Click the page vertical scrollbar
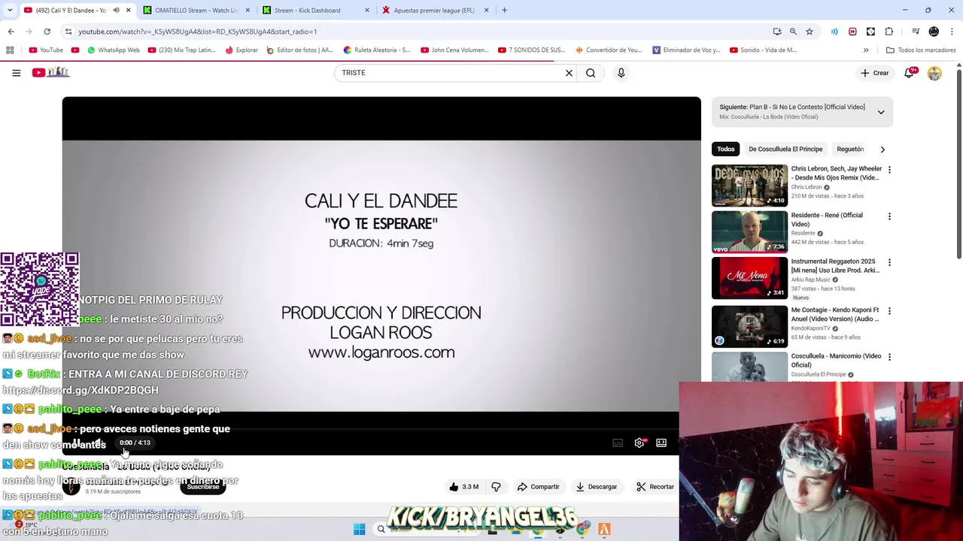Screen dimensions: 963x541 (x=959, y=165)
